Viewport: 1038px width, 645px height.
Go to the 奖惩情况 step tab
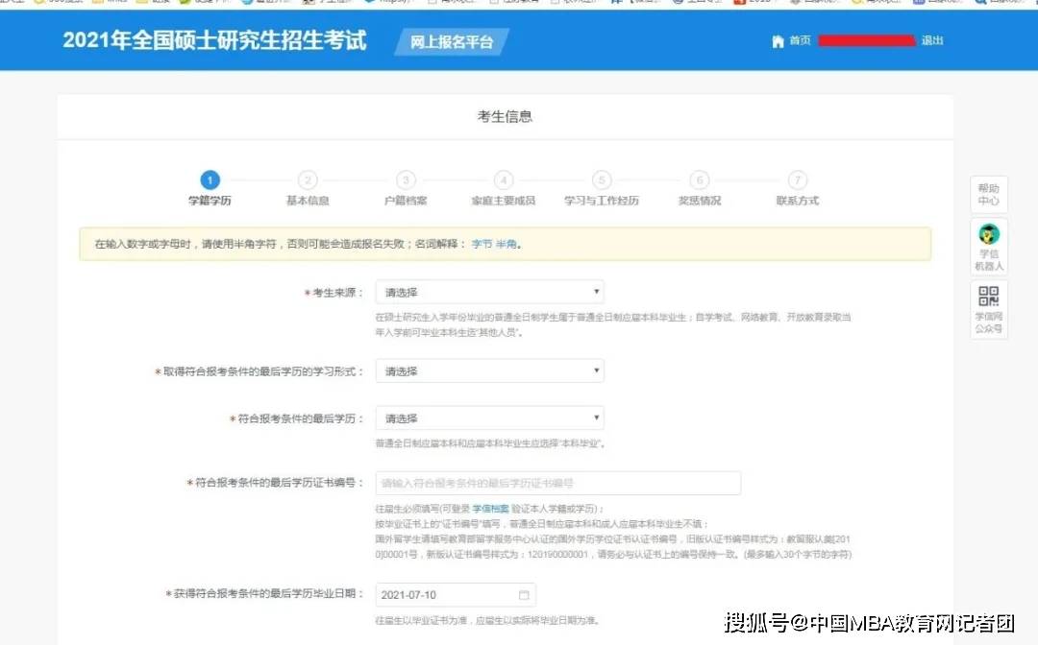(x=700, y=201)
